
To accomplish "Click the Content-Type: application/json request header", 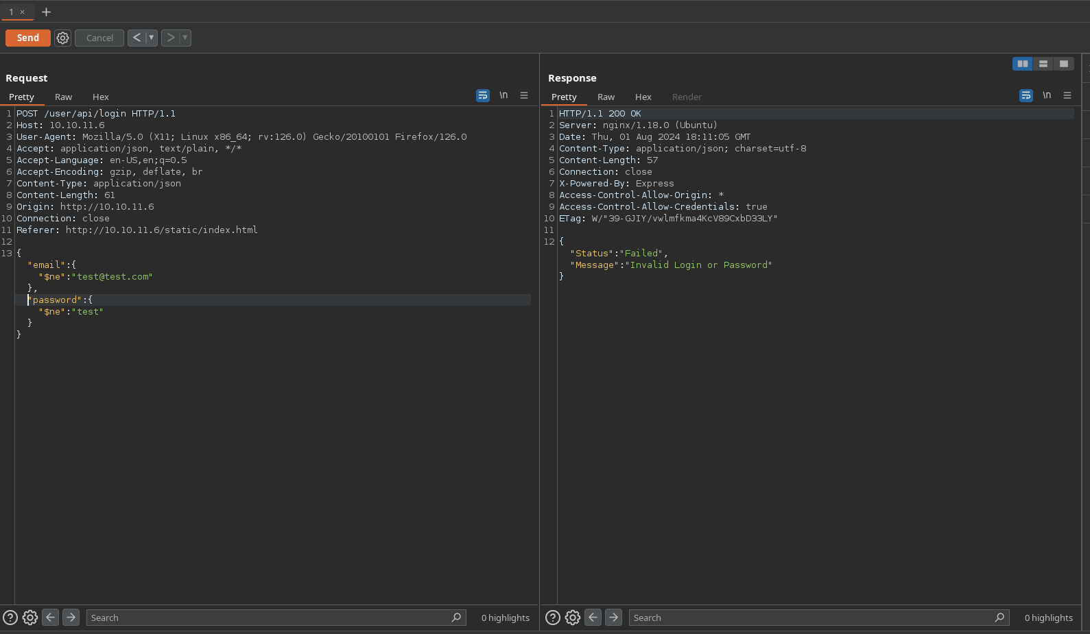I will click(99, 184).
